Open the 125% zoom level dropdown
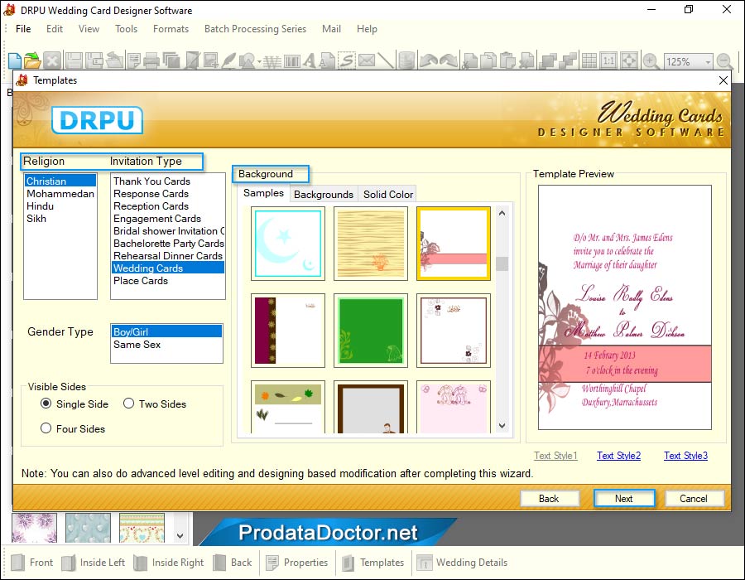The width and height of the screenshot is (745, 580). [x=708, y=62]
